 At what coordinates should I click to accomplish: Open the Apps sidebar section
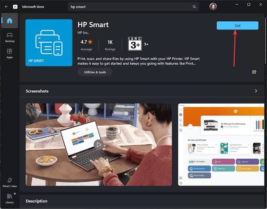point(9,53)
